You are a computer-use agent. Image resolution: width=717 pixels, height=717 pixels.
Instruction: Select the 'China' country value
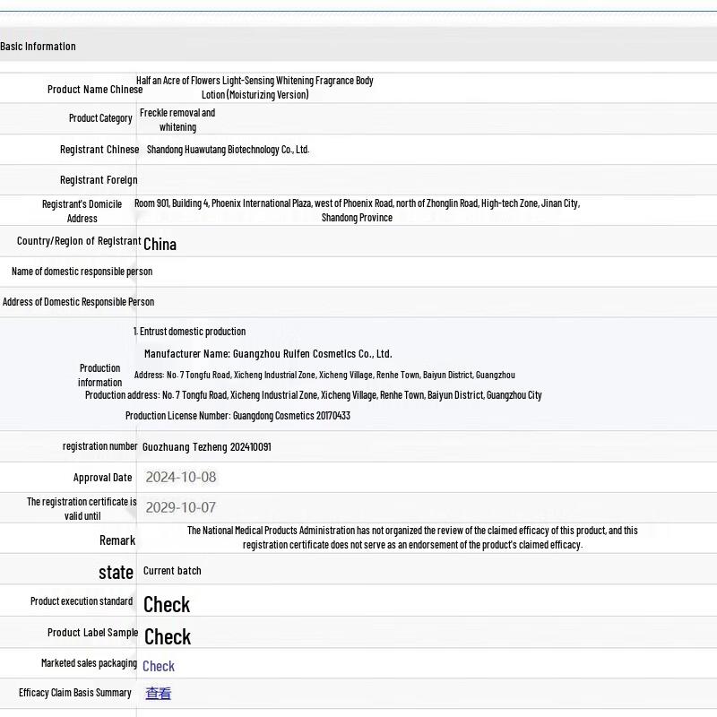[x=160, y=244]
